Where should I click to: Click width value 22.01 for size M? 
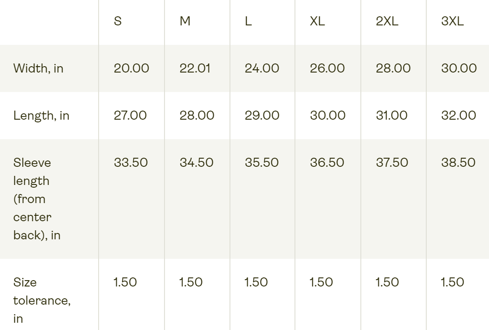click(195, 68)
